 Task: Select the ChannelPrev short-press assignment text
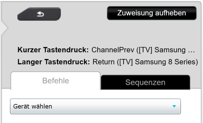(143, 50)
